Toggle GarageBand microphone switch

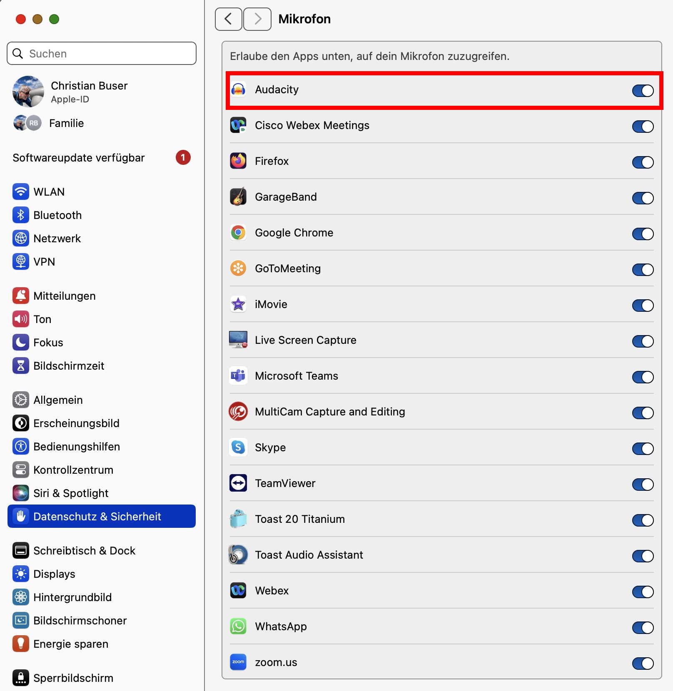pyautogui.click(x=643, y=198)
